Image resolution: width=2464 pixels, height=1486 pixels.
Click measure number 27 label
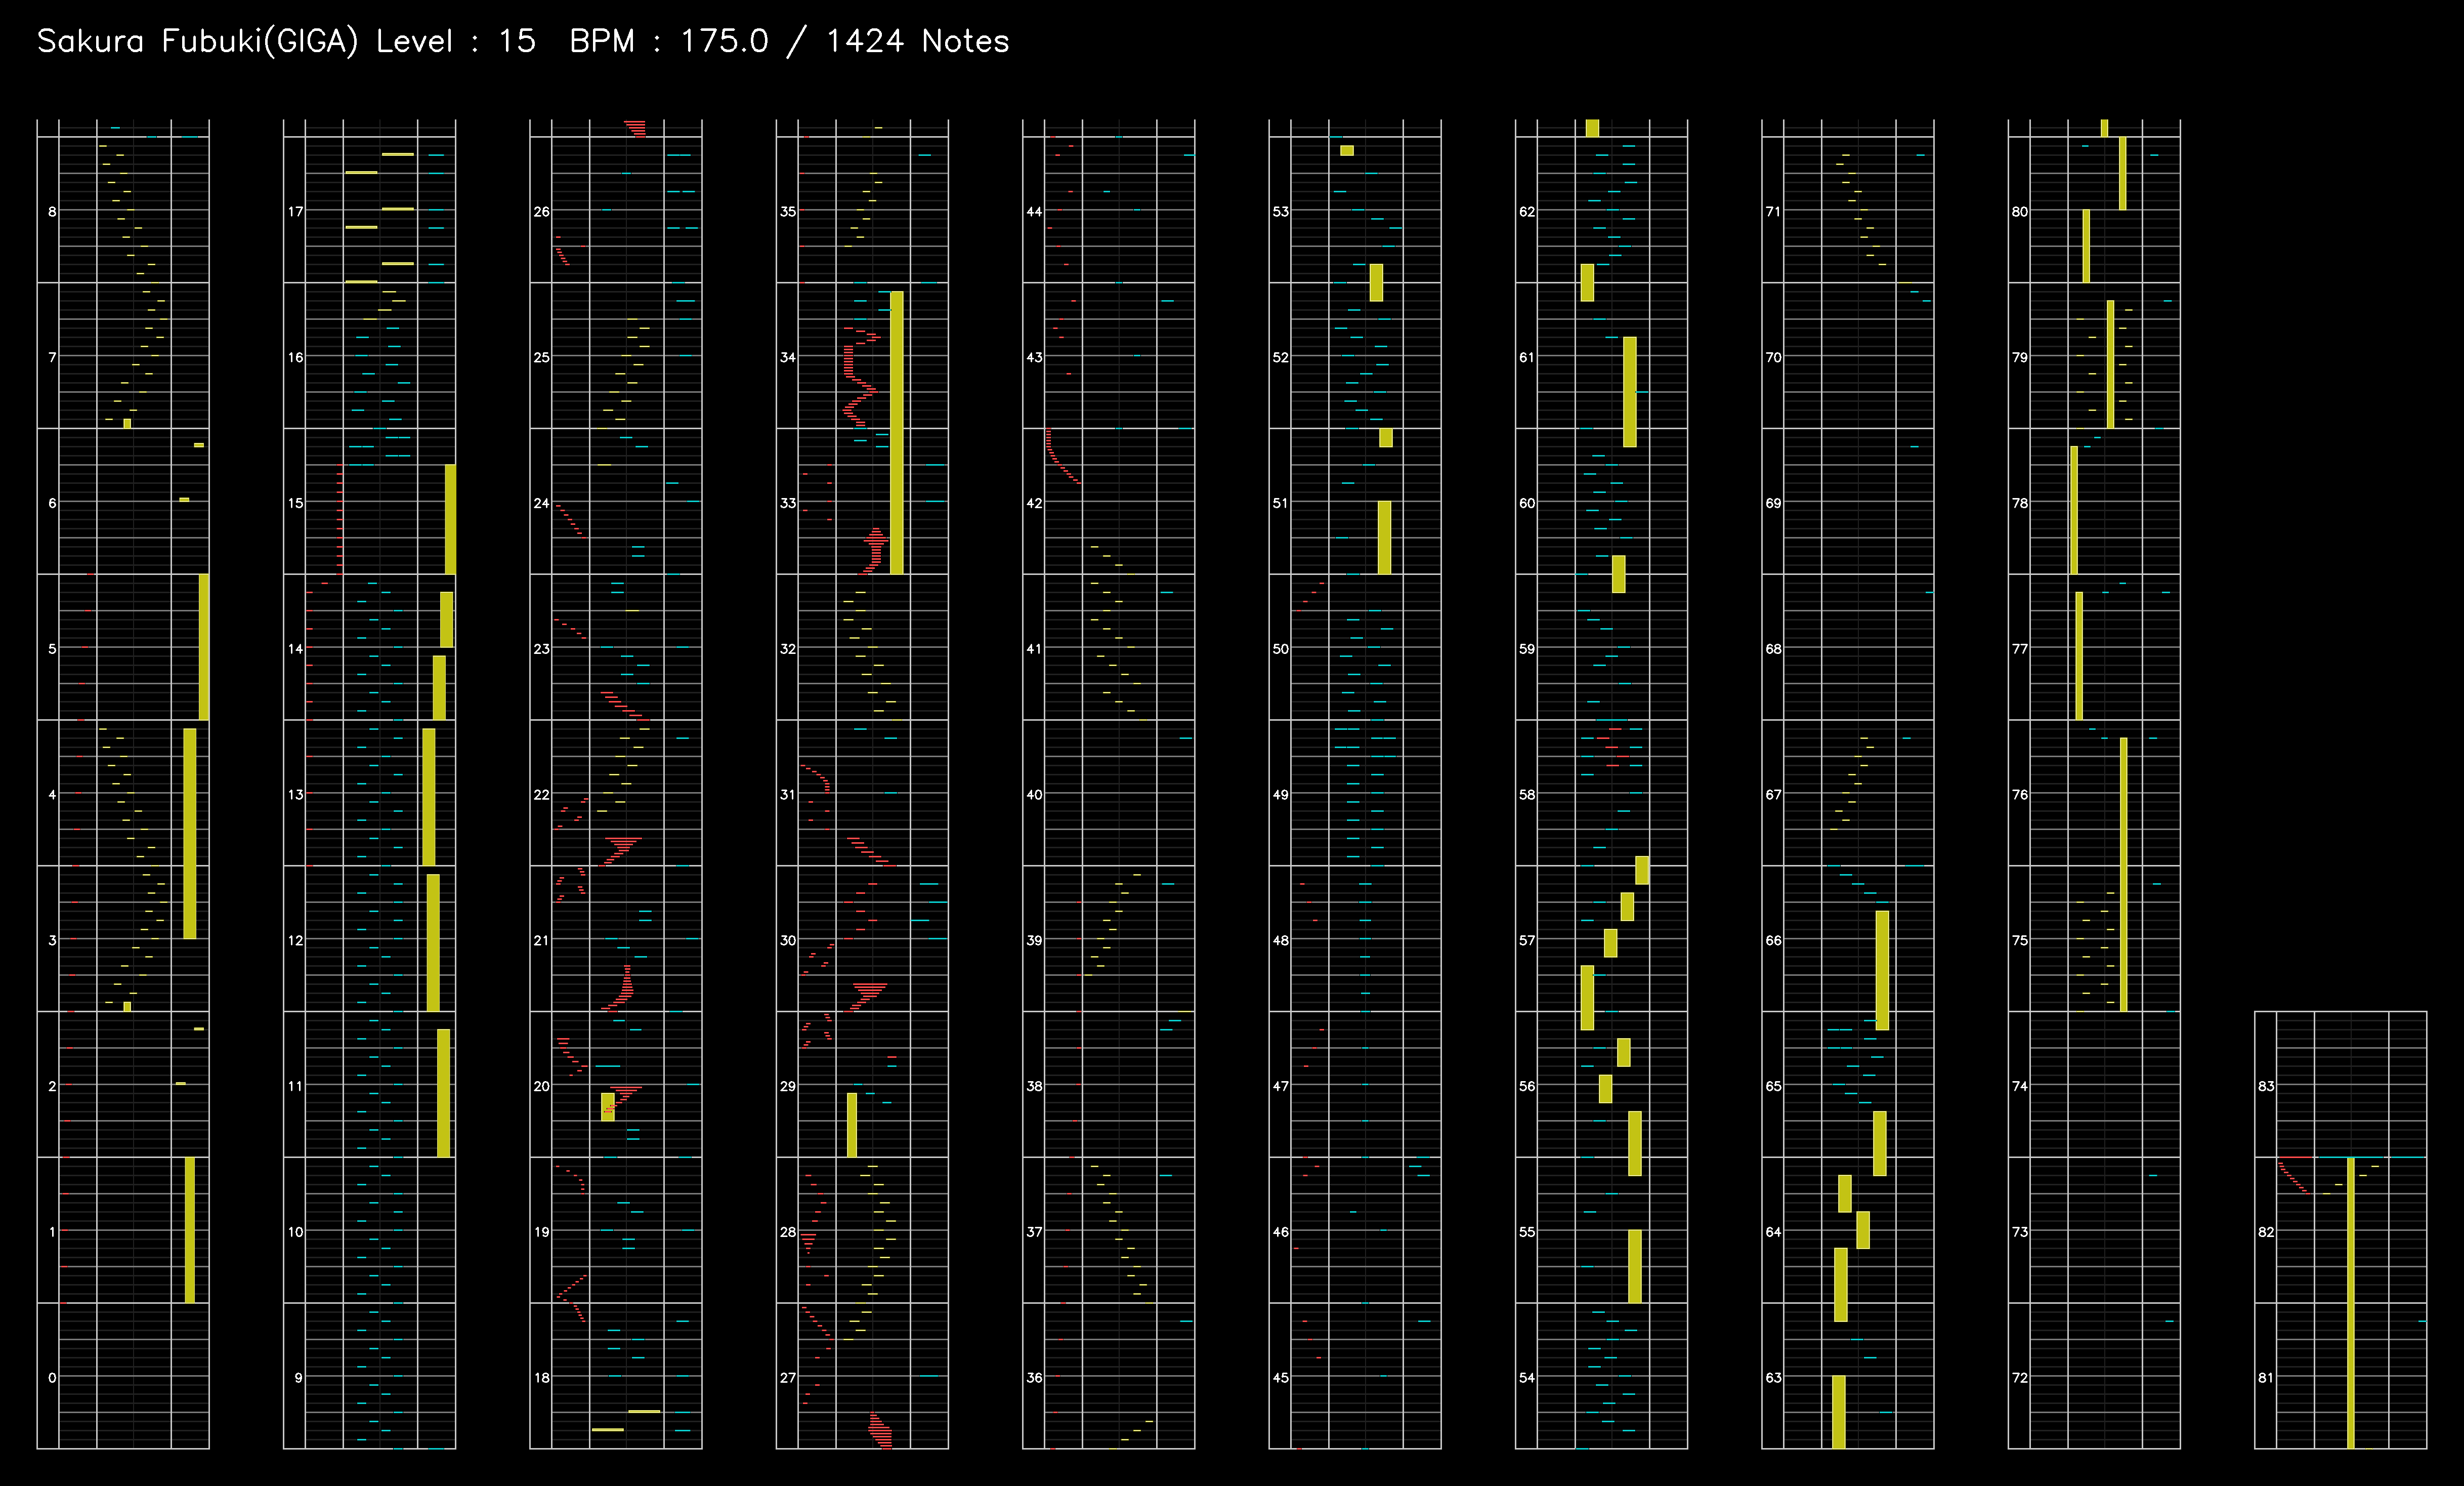click(788, 1378)
